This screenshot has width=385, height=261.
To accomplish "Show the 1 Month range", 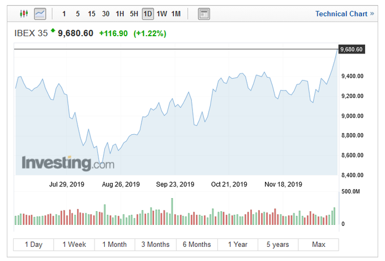I will (115, 245).
